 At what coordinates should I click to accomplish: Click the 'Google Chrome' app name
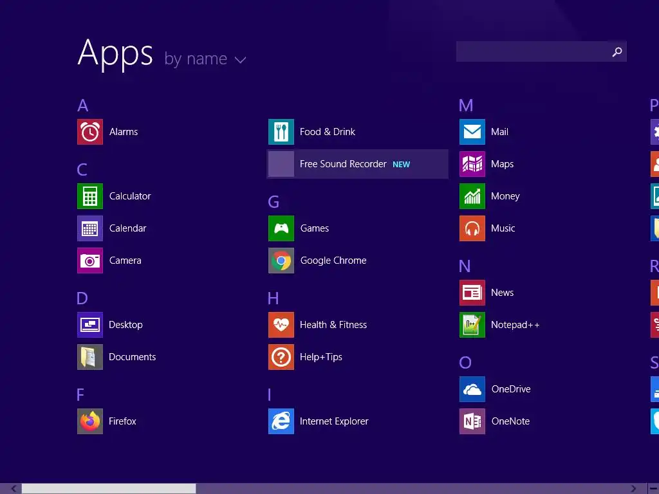(x=333, y=261)
